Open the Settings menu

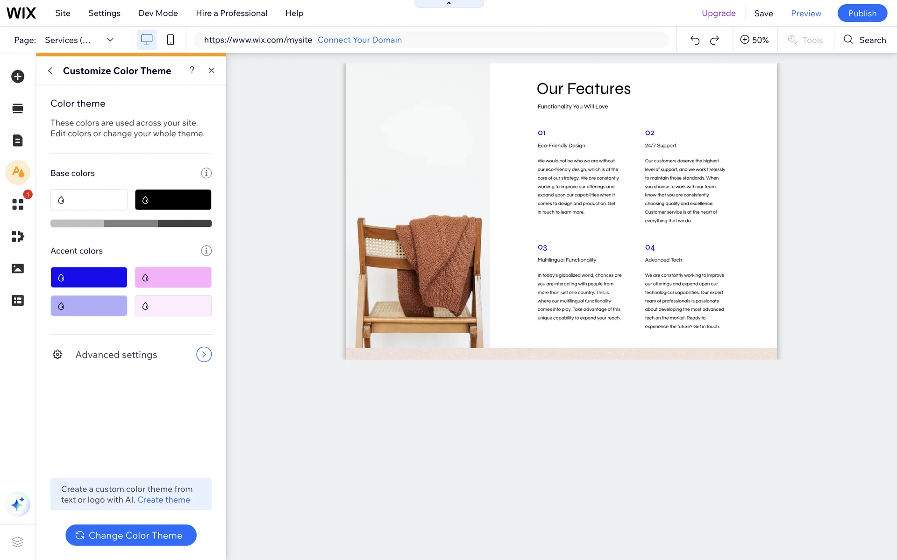click(x=104, y=13)
